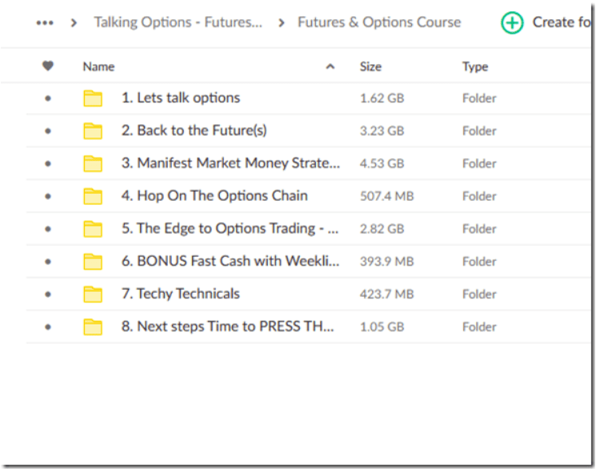Sort by the Type column header

tap(475, 66)
